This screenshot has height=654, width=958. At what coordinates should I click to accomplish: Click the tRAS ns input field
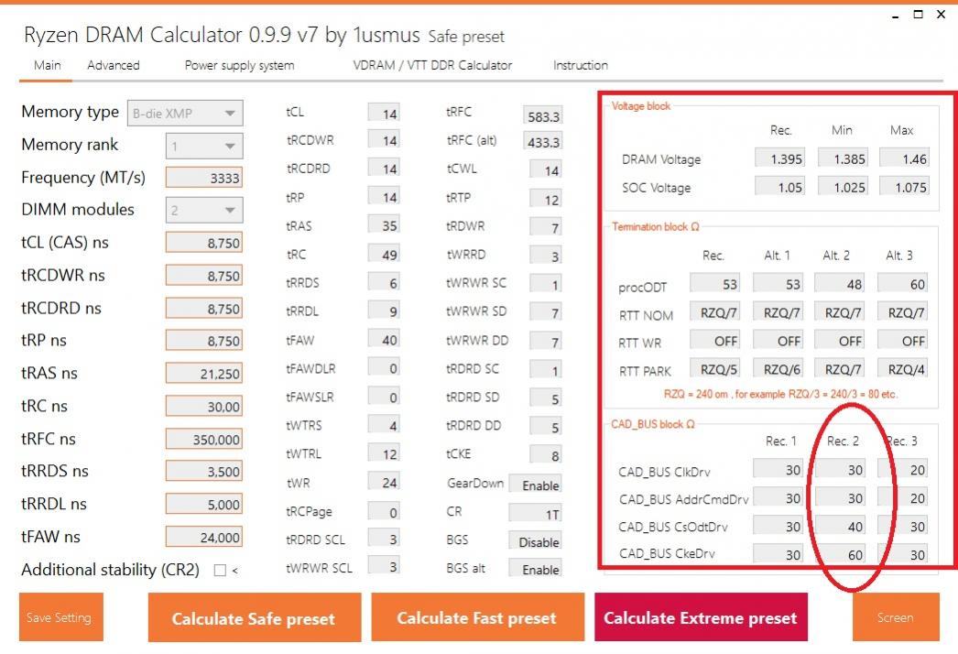coord(204,374)
